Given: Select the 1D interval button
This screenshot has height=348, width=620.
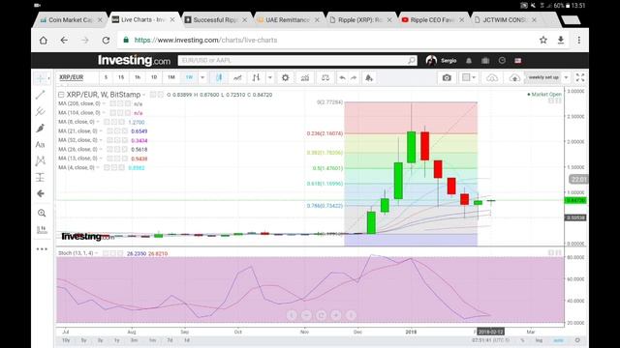Looking at the screenshot, I should point(154,77).
